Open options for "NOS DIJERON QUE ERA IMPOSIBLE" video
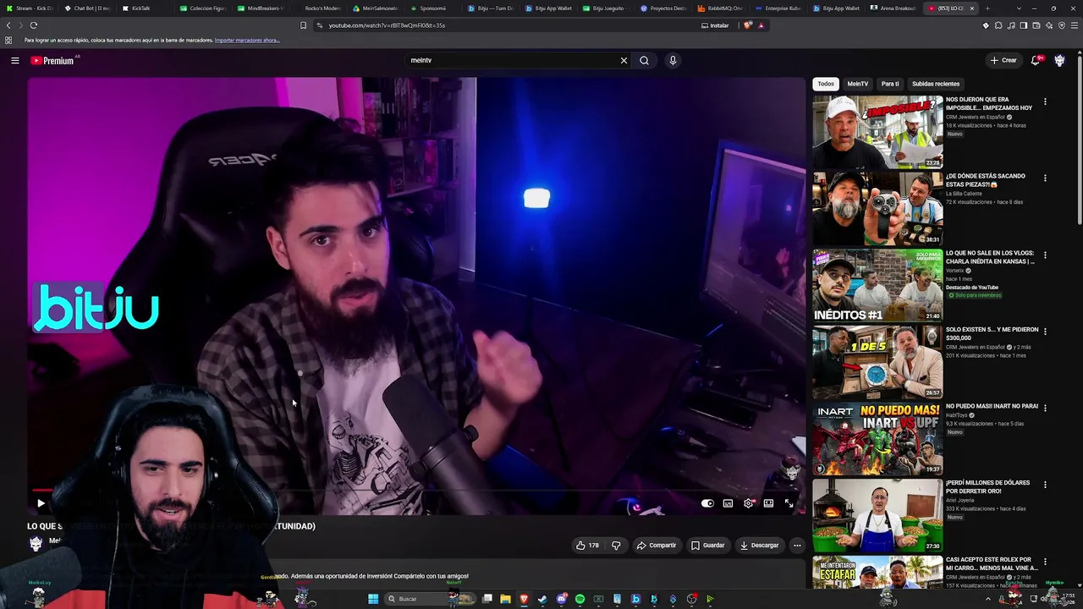The image size is (1083, 609). coord(1045,101)
